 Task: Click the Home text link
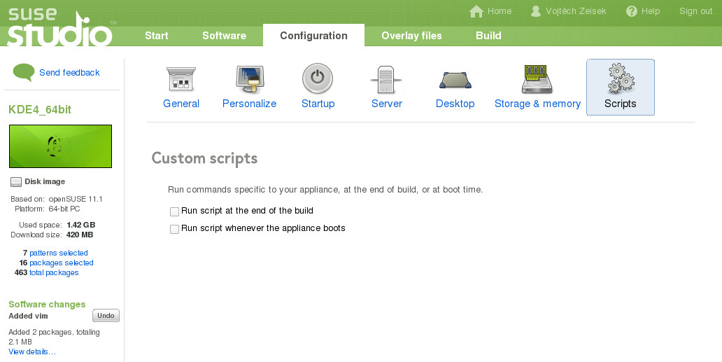[x=500, y=11]
